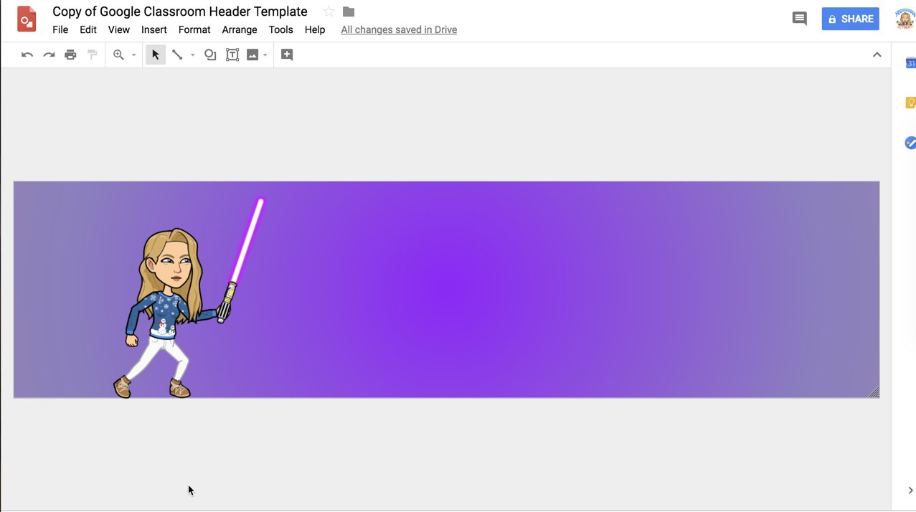Screen dimensions: 916x512
Task: Click the document title text
Action: click(180, 11)
